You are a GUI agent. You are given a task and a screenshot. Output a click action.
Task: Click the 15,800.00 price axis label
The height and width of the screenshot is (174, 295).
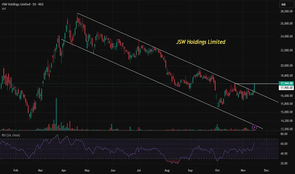(x=286, y=104)
